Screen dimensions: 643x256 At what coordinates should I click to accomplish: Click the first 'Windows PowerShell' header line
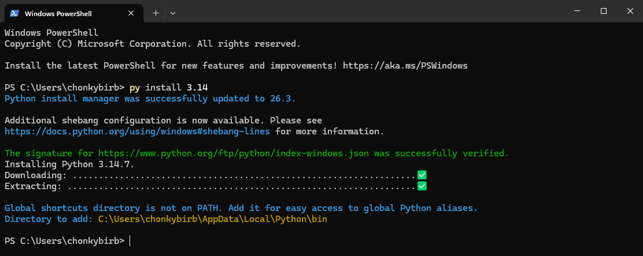click(x=51, y=33)
